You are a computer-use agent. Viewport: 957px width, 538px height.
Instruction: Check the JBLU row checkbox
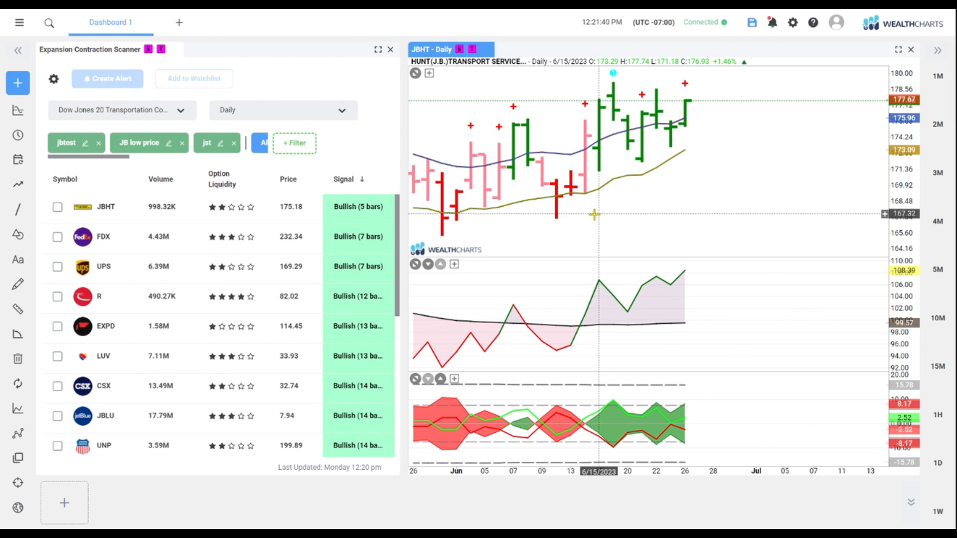tap(58, 416)
